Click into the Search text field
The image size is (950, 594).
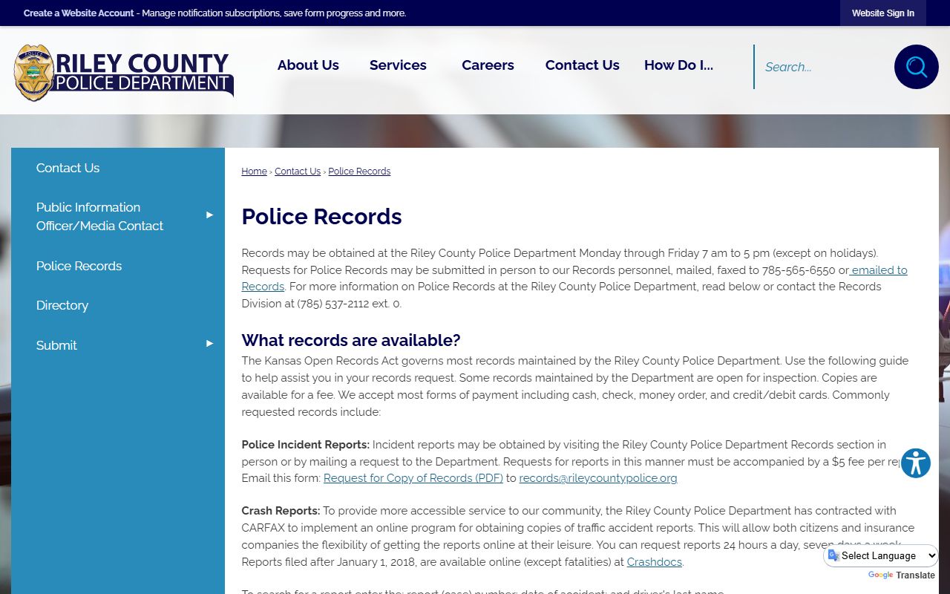(x=824, y=67)
